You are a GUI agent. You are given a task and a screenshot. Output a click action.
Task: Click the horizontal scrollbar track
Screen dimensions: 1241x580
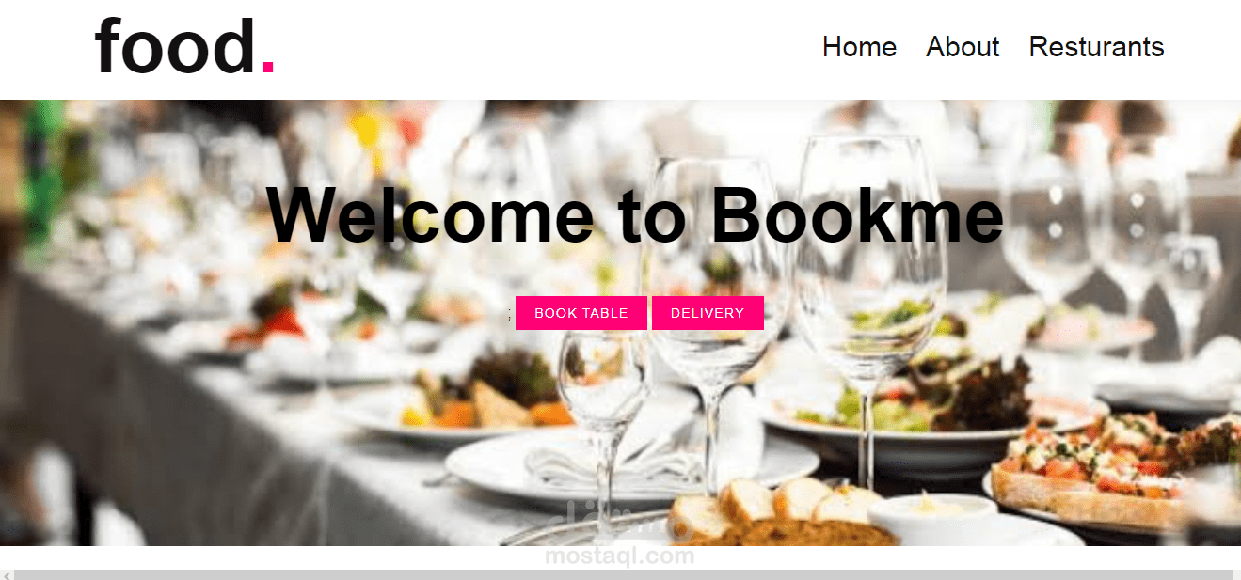(x=623, y=574)
